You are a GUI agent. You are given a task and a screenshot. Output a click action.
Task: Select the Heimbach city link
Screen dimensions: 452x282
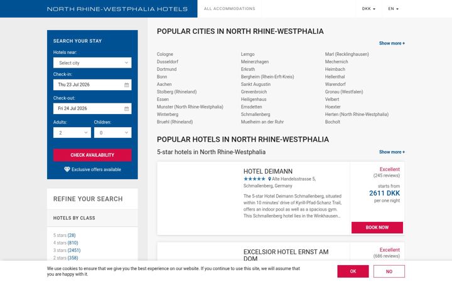click(x=335, y=69)
